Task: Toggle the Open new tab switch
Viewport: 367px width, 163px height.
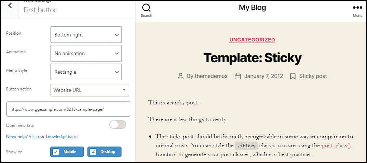Action: click(x=118, y=124)
